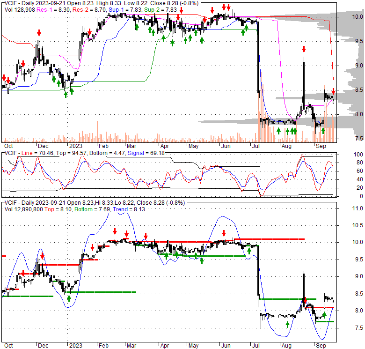Viewport: 365px width, 349px height.
Task: Click the '8.0' price label on top chart axis
Action: pyautogui.click(x=359, y=114)
